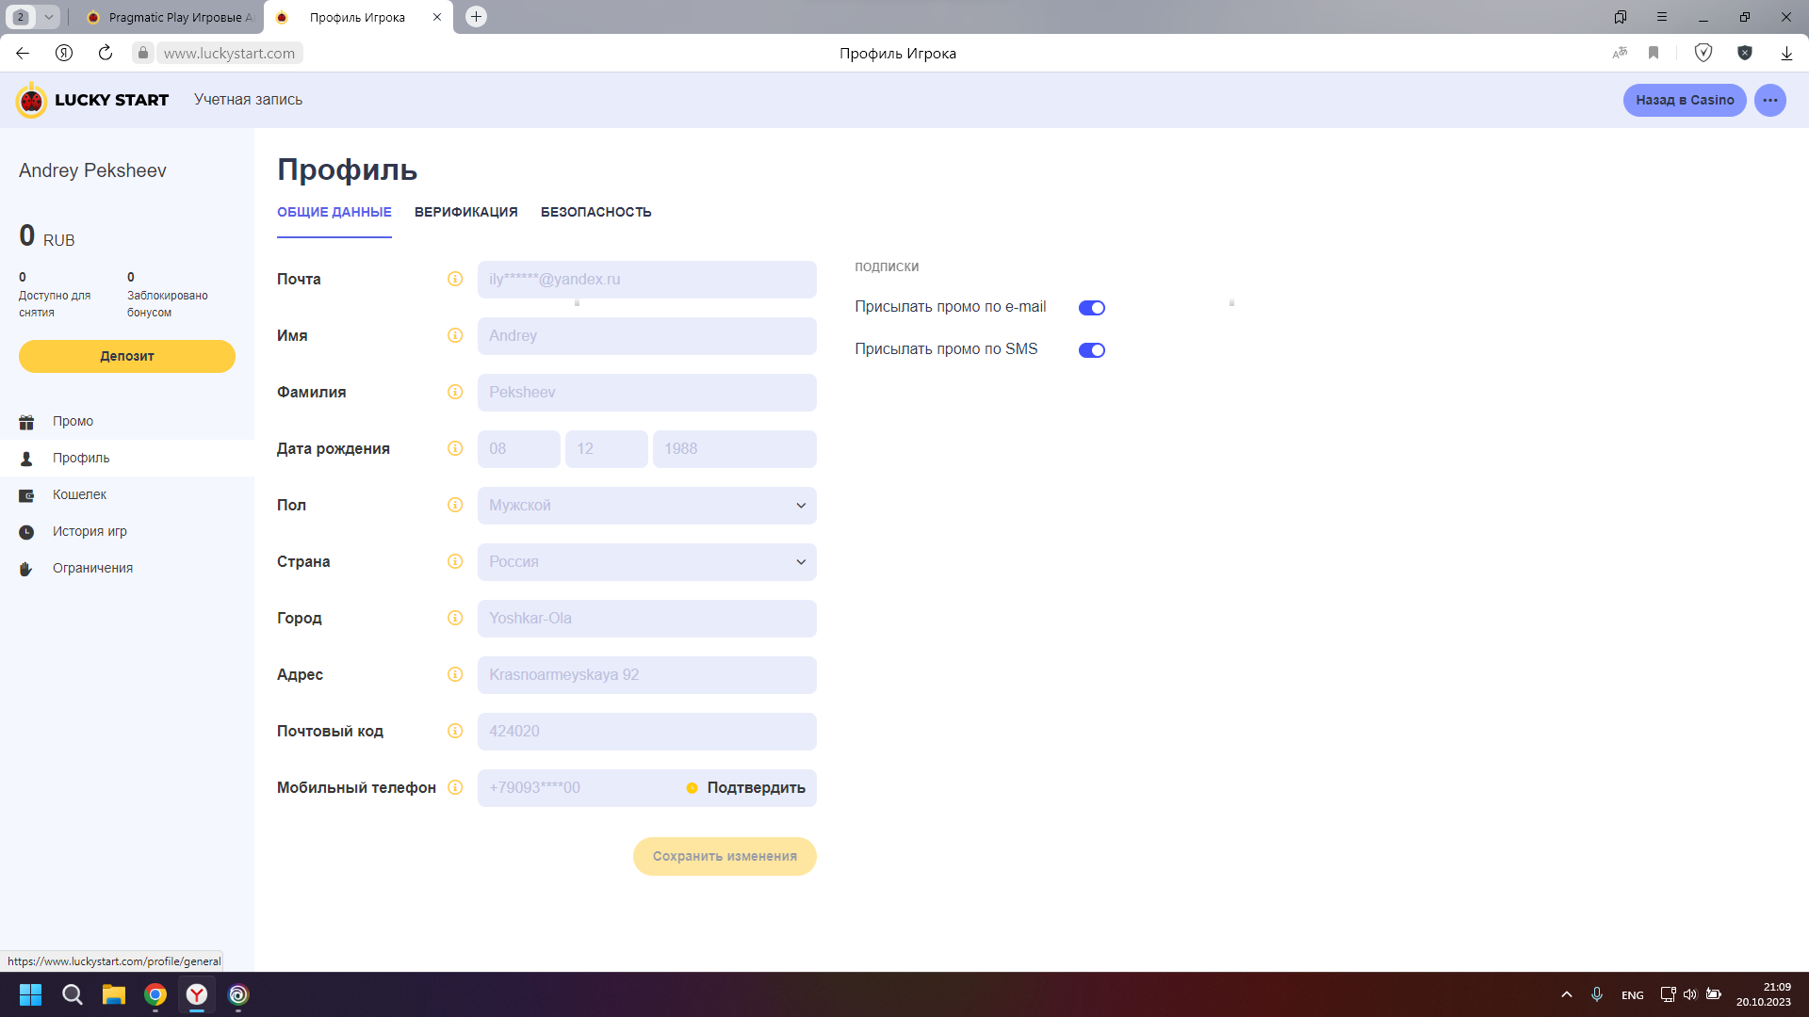Open the Страна country dropdown
Viewport: 1809px width, 1017px height.
(x=646, y=562)
